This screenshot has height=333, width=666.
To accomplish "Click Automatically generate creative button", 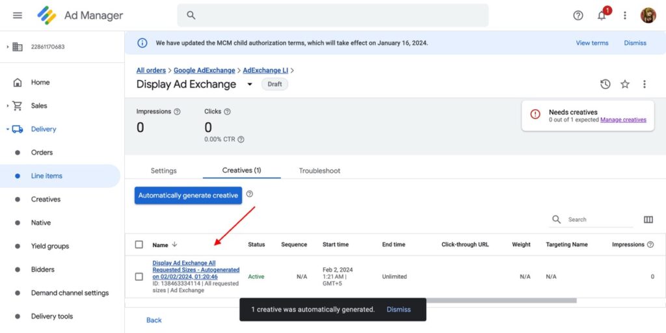I will point(188,195).
